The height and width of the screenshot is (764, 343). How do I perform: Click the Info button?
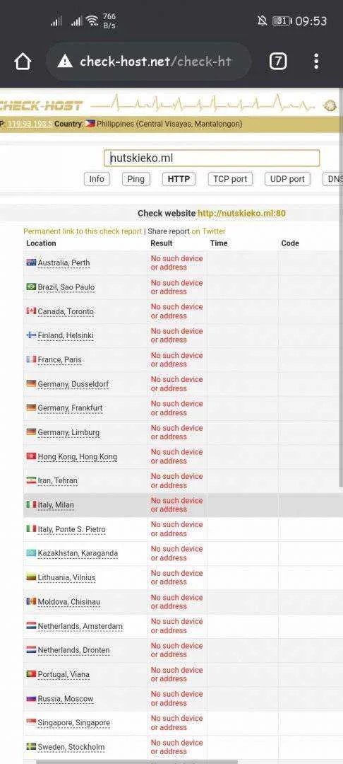(x=97, y=179)
